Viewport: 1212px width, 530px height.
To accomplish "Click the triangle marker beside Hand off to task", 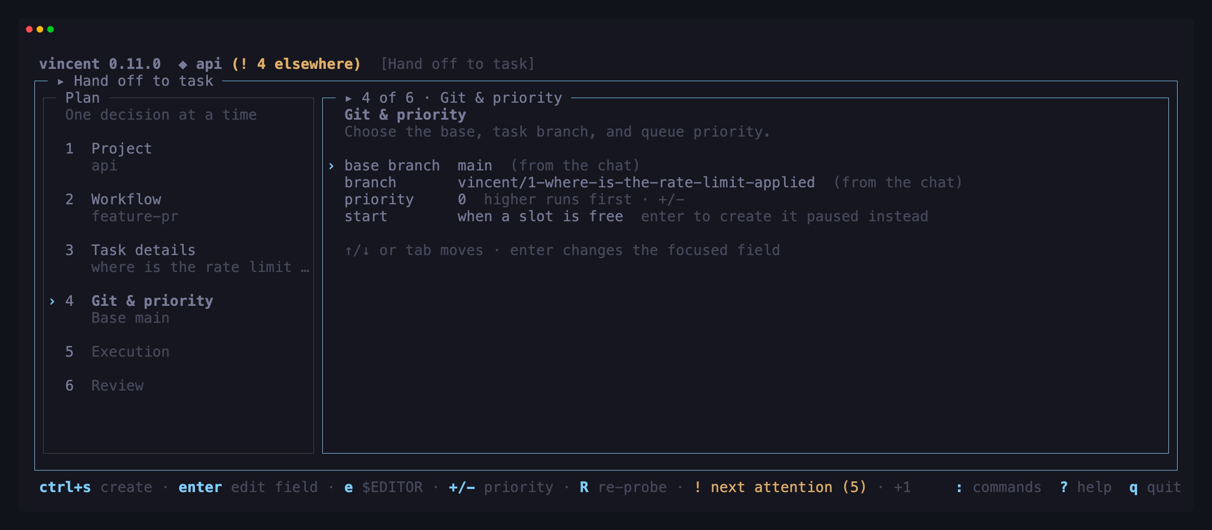I will tap(61, 81).
